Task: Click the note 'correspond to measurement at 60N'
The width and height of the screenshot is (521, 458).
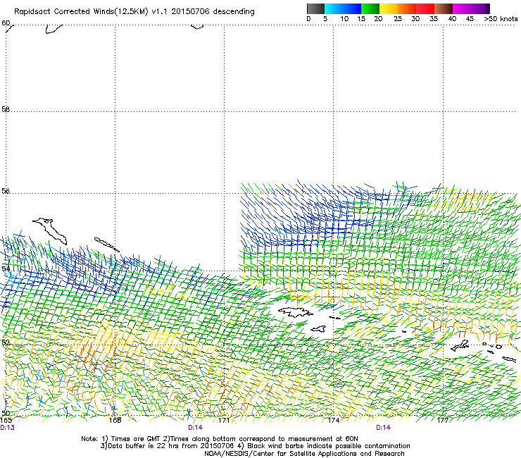Action: point(298,439)
